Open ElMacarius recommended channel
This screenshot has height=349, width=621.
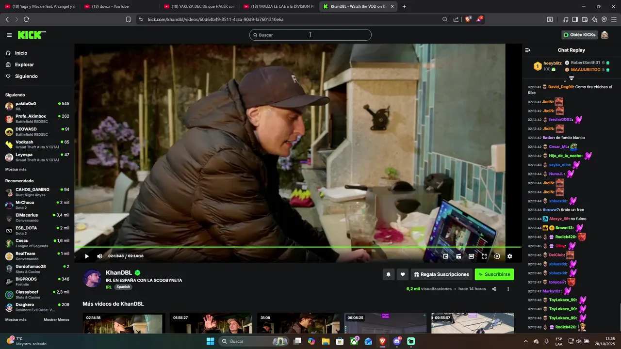(37, 217)
